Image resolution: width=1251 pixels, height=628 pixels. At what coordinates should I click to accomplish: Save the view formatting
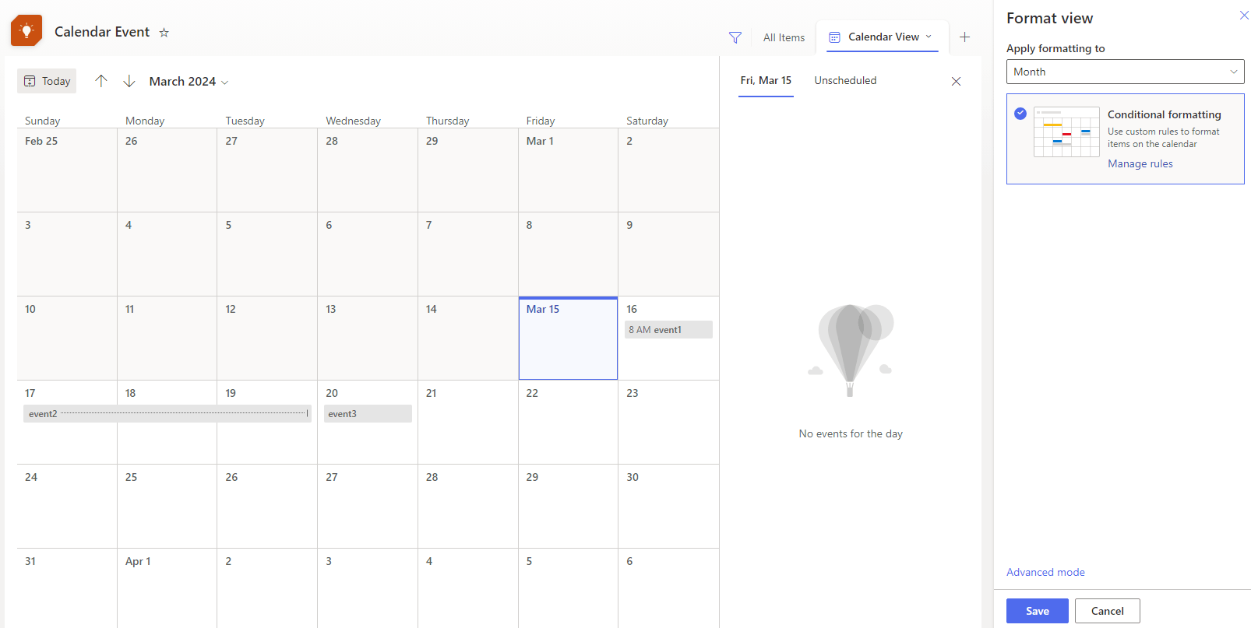pyautogui.click(x=1037, y=611)
